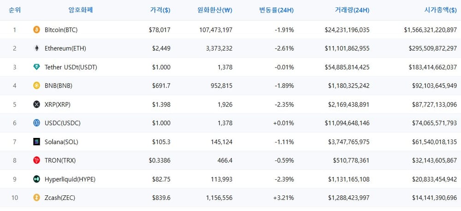
Task: Sort by 가격($) column header
Action: 160,10
